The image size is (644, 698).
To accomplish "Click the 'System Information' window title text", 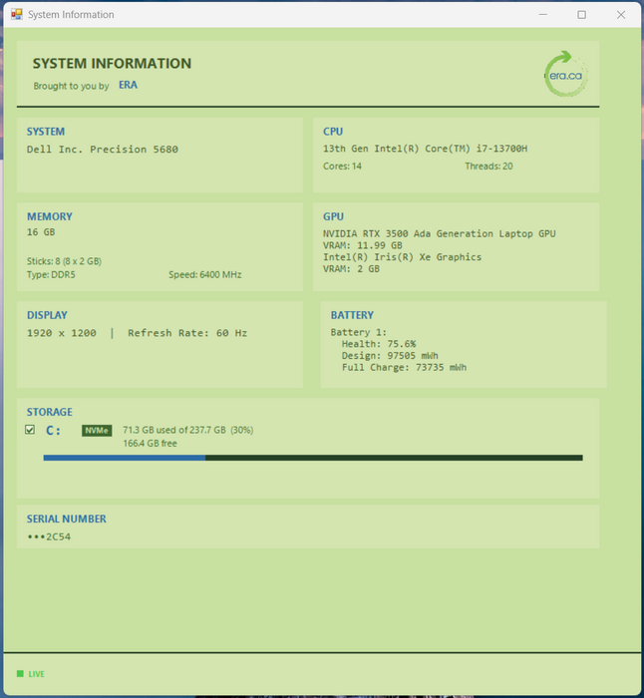I will 71,15.
